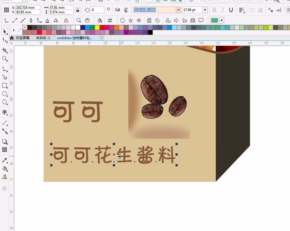Select the Smart Fill tool in toolbox

coord(5,177)
